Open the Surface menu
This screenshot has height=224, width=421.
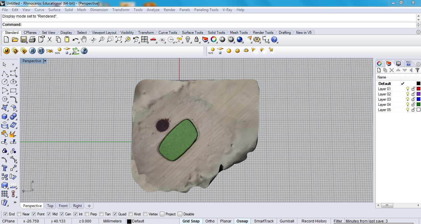click(x=54, y=10)
